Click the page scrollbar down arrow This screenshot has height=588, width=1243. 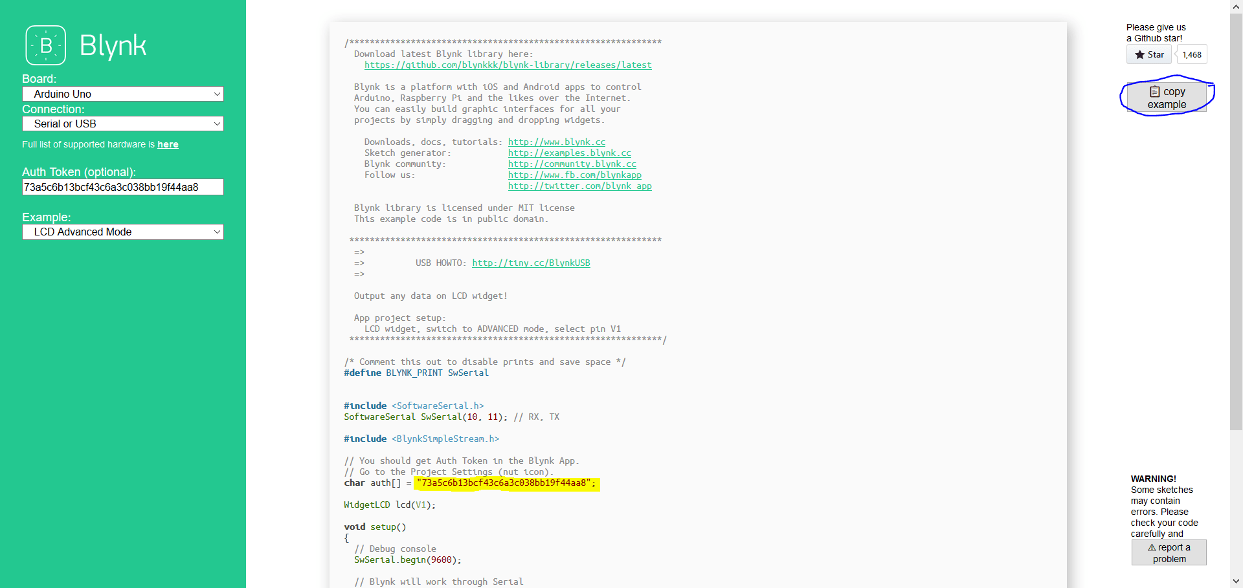(1236, 582)
